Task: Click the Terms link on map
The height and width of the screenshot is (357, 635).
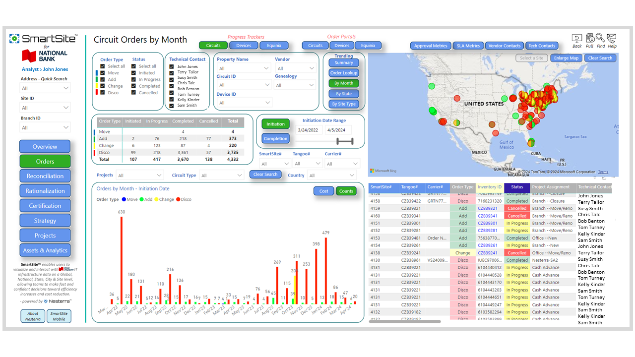Action: 603,172
